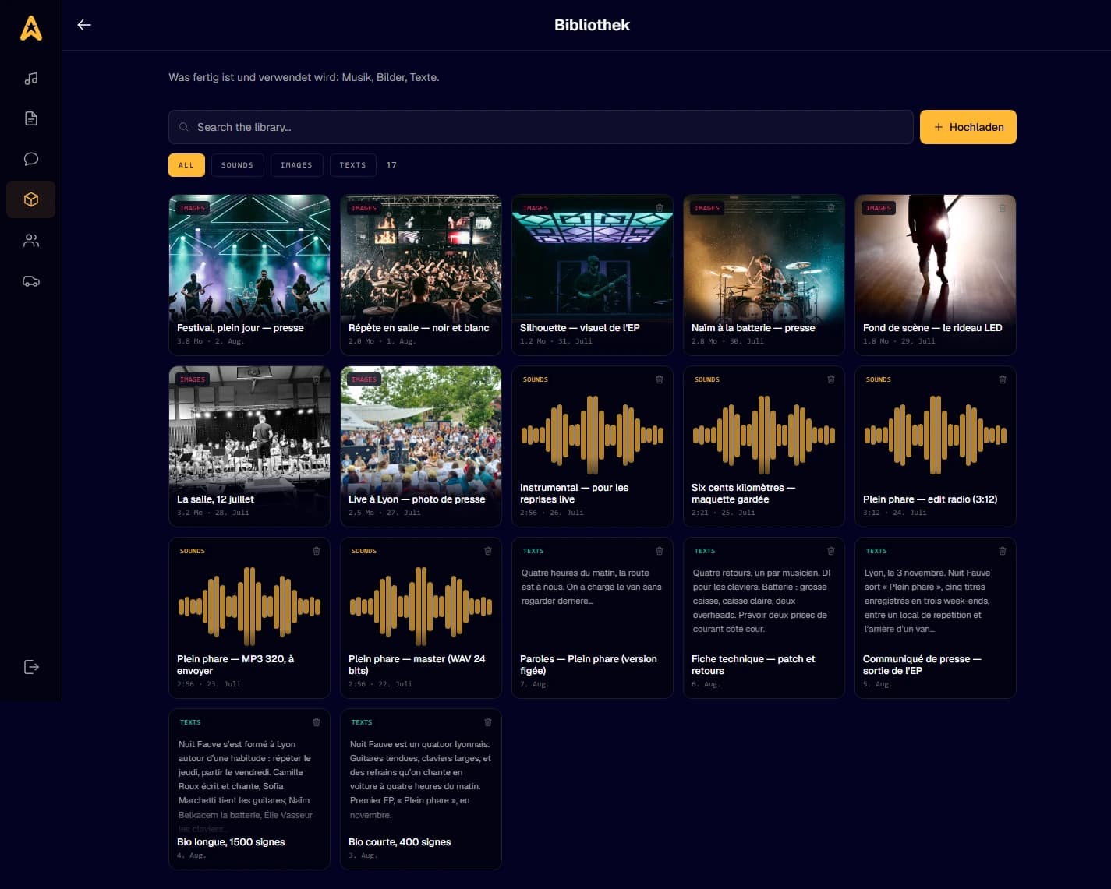
Task: Open Bio courte, 400 signes text
Action: tap(421, 789)
